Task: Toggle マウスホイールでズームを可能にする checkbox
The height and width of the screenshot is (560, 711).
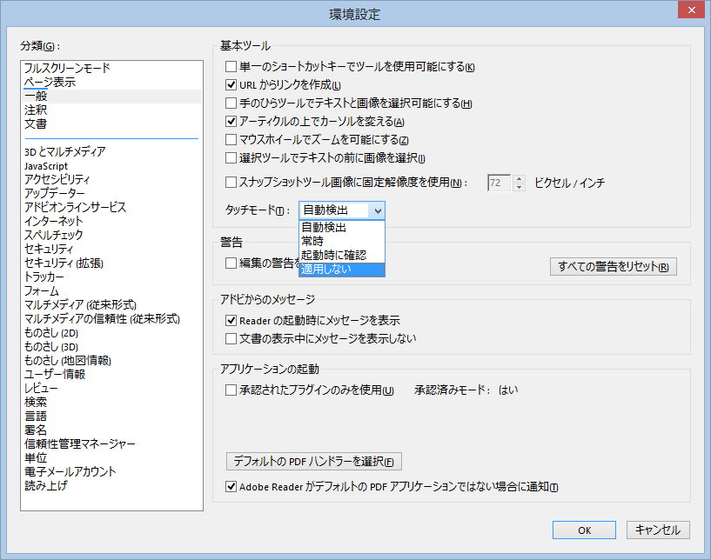Action: point(231,140)
